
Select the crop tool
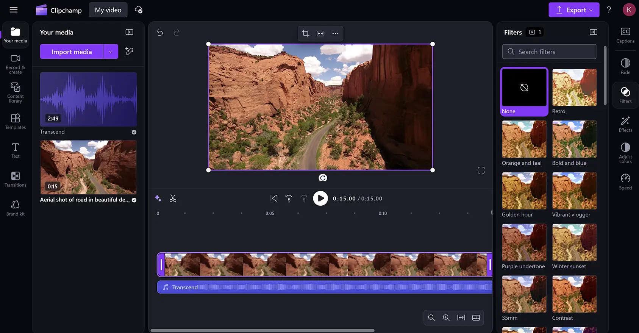point(306,33)
